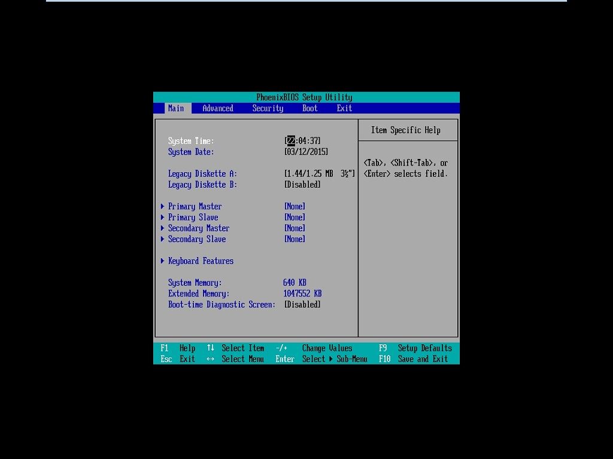Click the Boot-time Diagnostic Screen label
The width and height of the screenshot is (613, 459).
(221, 304)
